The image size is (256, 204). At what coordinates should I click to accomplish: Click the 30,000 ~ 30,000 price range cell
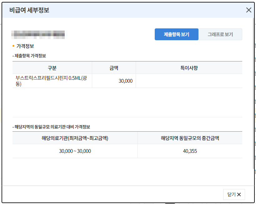point(75,151)
